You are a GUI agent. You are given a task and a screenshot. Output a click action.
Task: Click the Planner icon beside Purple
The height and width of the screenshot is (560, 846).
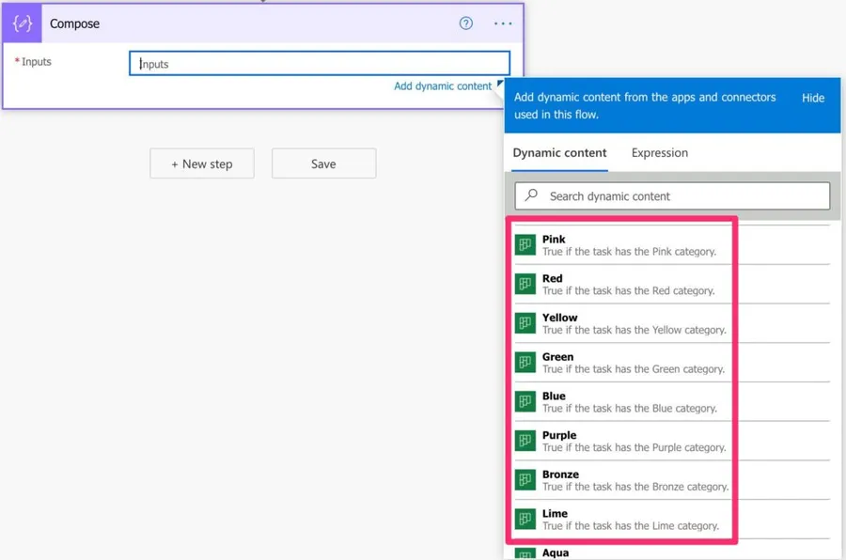(x=525, y=441)
